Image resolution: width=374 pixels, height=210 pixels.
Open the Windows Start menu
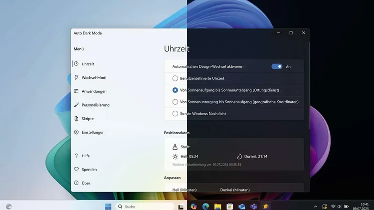[x=108, y=207]
